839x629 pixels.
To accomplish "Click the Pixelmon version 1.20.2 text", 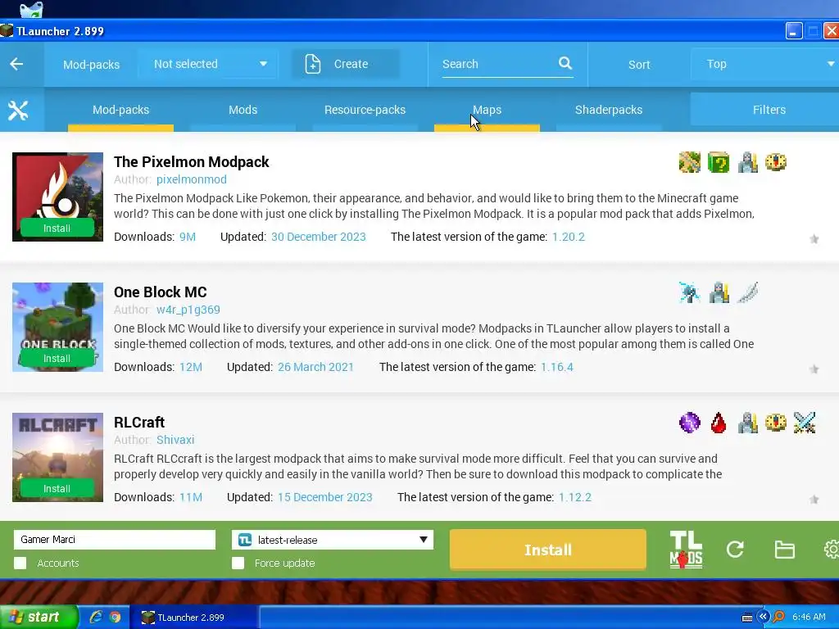I will click(569, 237).
